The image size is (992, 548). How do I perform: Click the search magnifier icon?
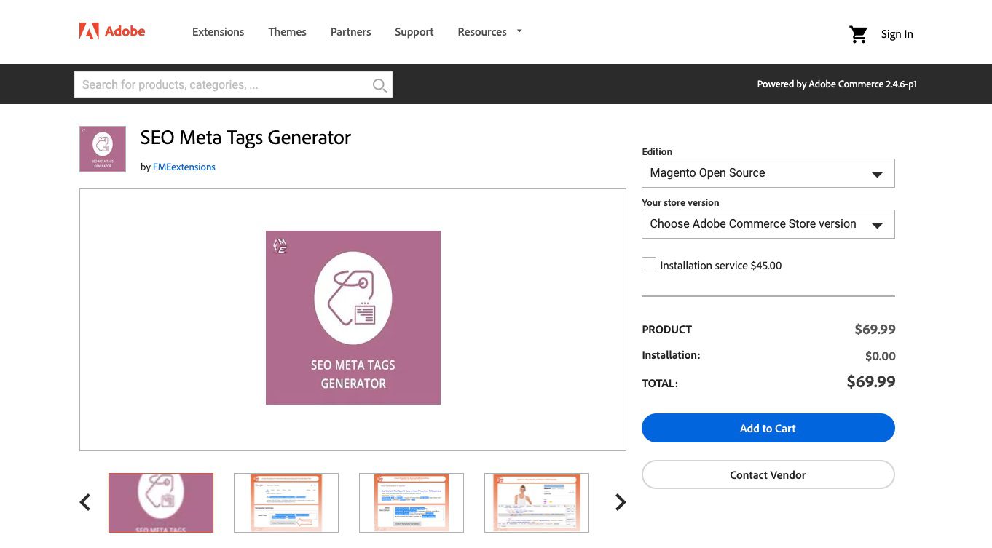[x=379, y=85]
